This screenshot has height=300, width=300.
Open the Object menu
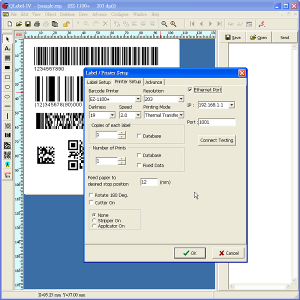50,14
